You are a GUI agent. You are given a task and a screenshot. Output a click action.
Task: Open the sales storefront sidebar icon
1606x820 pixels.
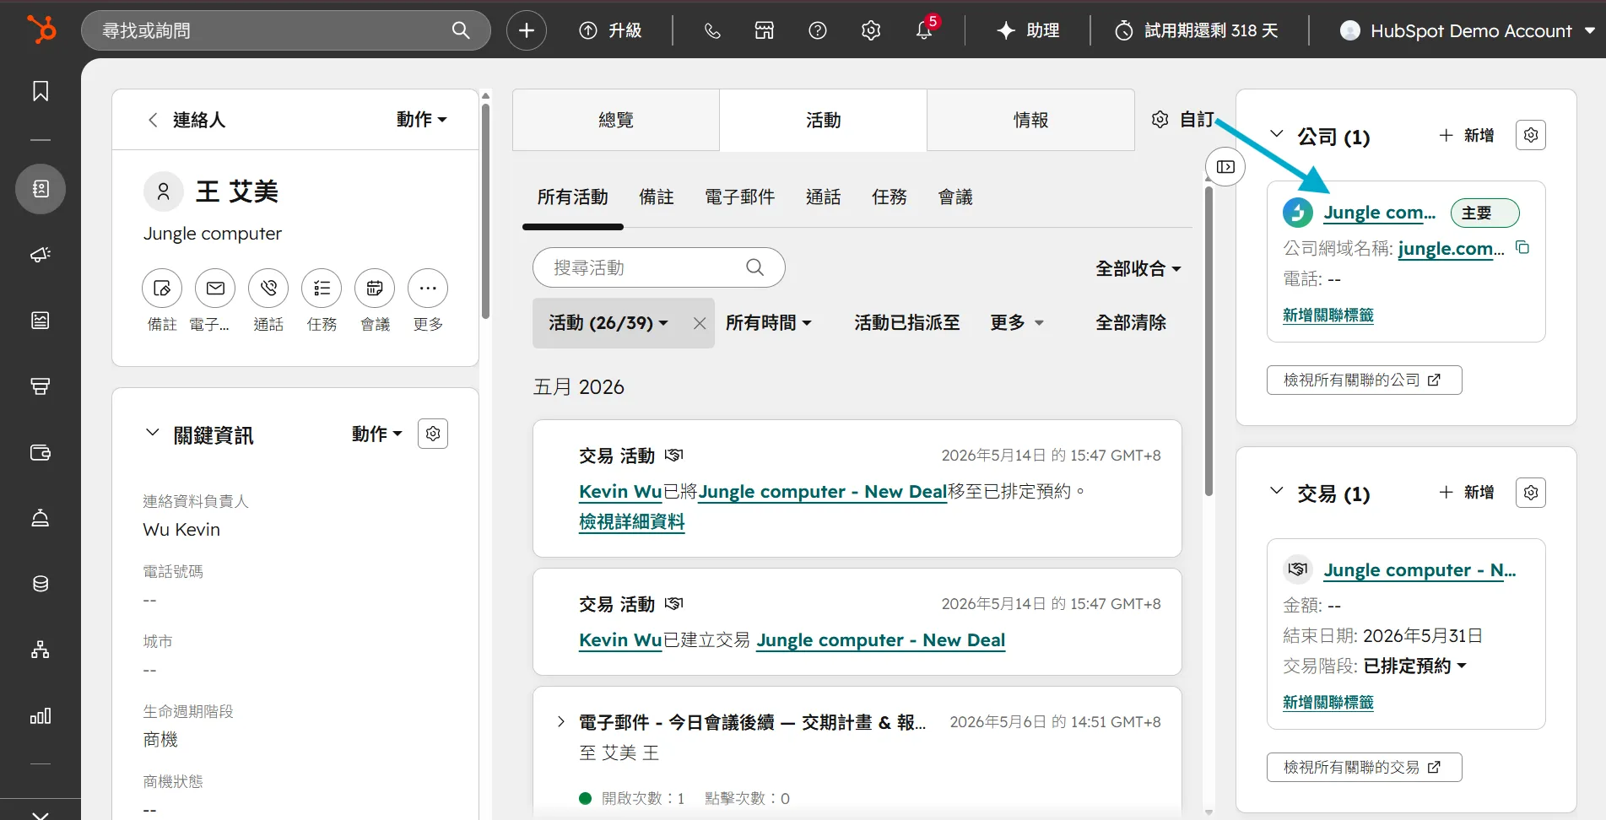click(x=41, y=386)
